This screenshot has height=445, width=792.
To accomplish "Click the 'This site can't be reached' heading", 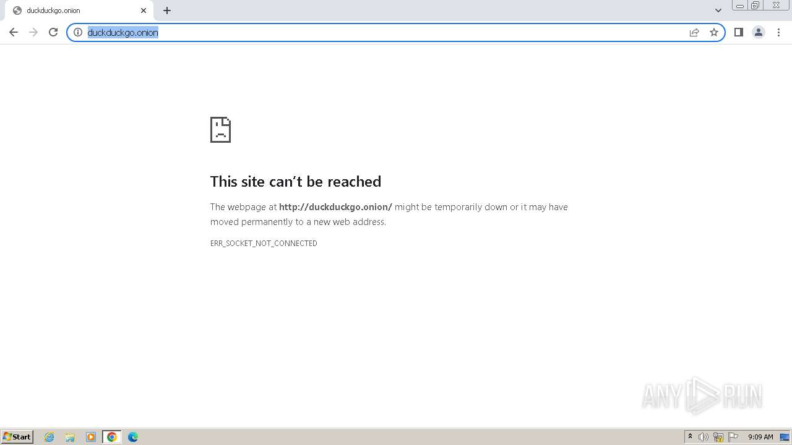I will pyautogui.click(x=296, y=181).
